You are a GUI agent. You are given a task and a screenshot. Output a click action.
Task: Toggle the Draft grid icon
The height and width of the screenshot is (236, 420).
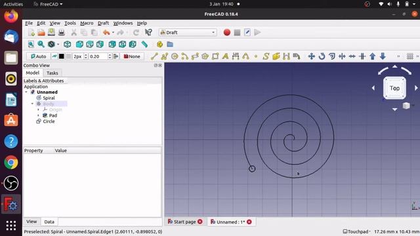pyautogui.click(x=409, y=56)
